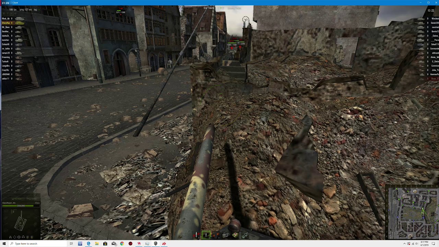Select the green-highlighted shell in ammo bar
This screenshot has width=439, height=247.
206,235
